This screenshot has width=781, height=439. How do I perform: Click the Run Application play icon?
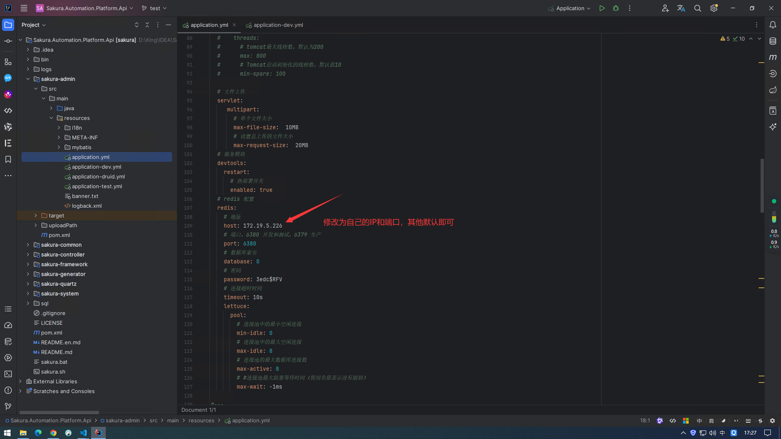pos(602,8)
